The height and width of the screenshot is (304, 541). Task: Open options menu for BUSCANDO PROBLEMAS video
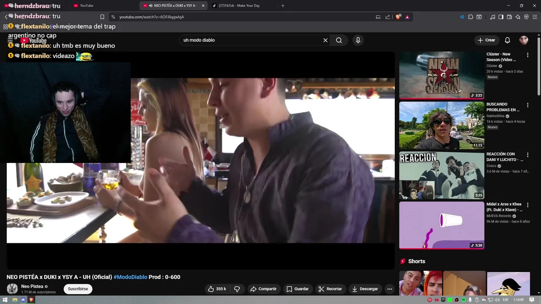[527, 105]
